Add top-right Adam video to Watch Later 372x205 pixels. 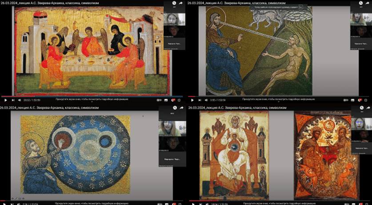361,3
